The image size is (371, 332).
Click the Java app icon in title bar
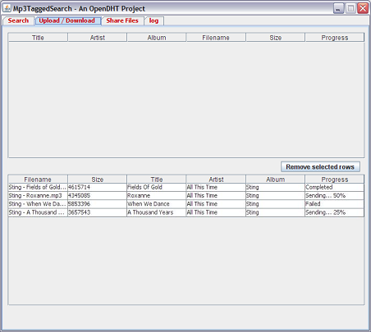[x=7, y=8]
